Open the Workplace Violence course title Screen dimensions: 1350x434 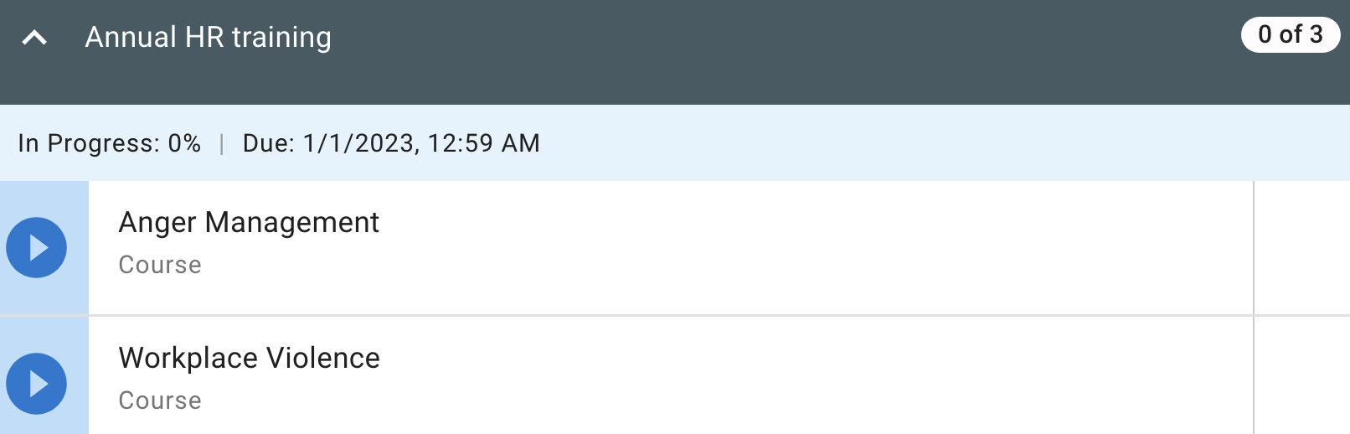coord(249,359)
